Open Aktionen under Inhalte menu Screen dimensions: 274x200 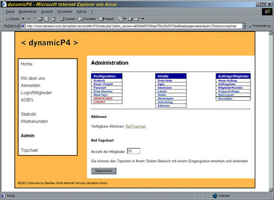[x=164, y=105]
